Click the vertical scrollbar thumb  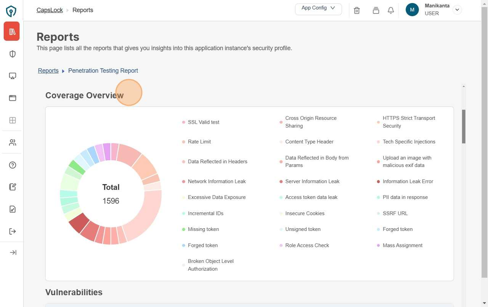pos(464,126)
